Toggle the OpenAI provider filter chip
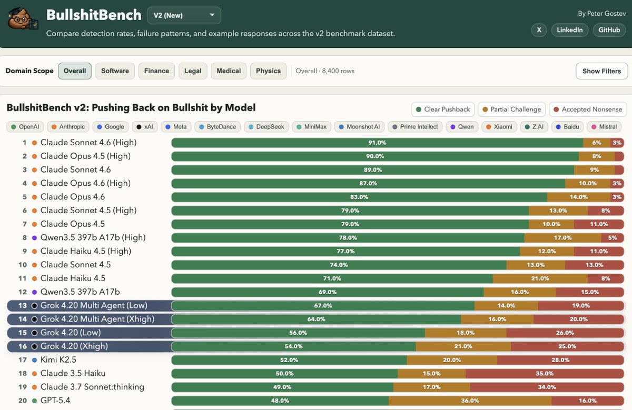 (24, 127)
